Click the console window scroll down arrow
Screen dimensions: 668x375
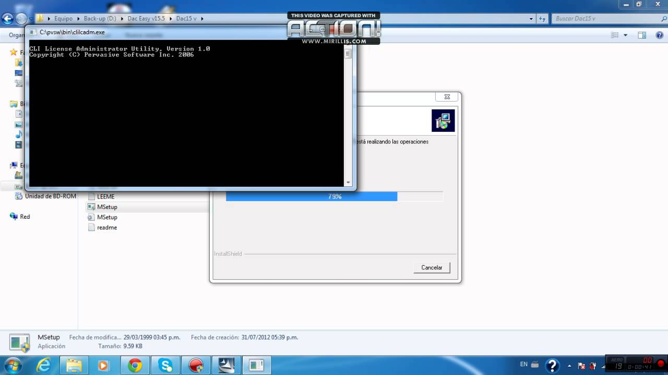[x=348, y=183]
